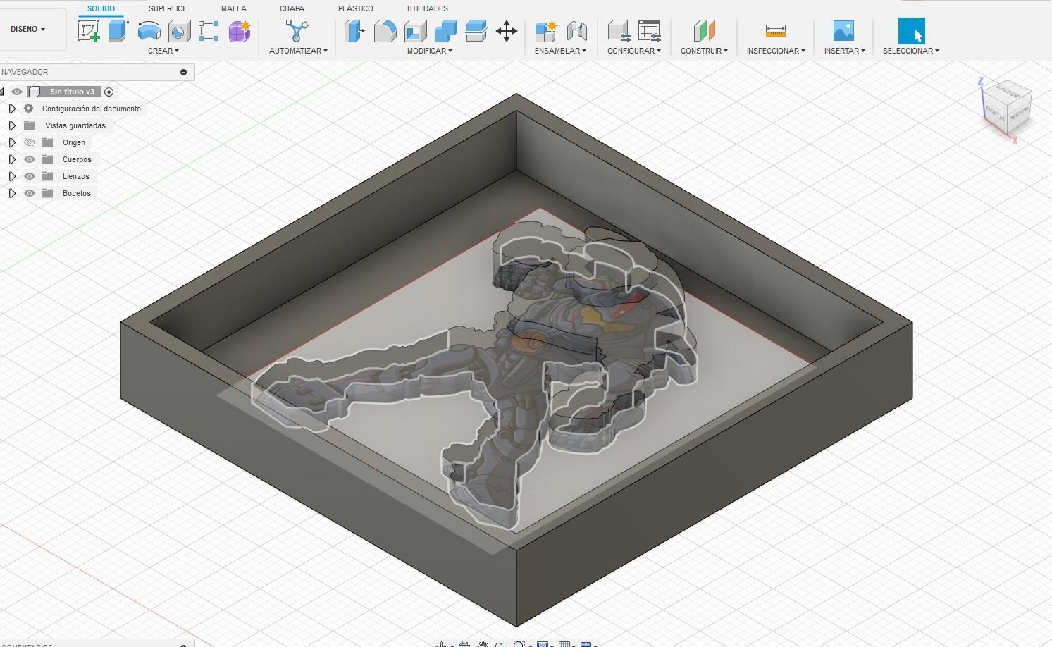The image size is (1052, 647).
Task: Open the CHAPA tab
Action: (291, 8)
